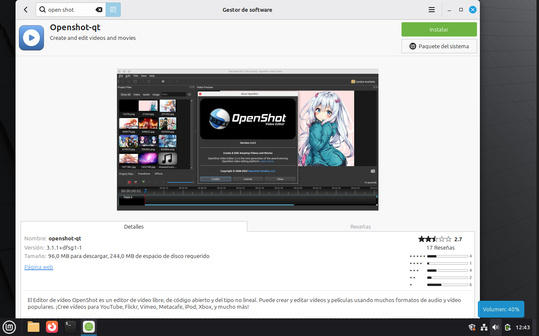Launch Firefox from the taskbar

(52, 327)
